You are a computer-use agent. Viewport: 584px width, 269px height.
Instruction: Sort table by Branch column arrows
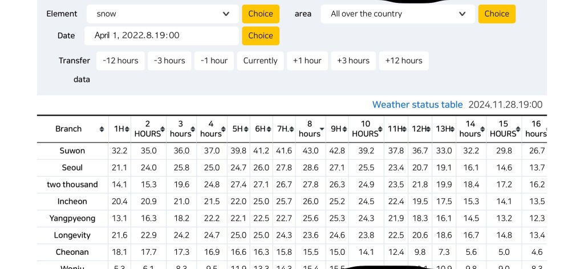click(102, 129)
